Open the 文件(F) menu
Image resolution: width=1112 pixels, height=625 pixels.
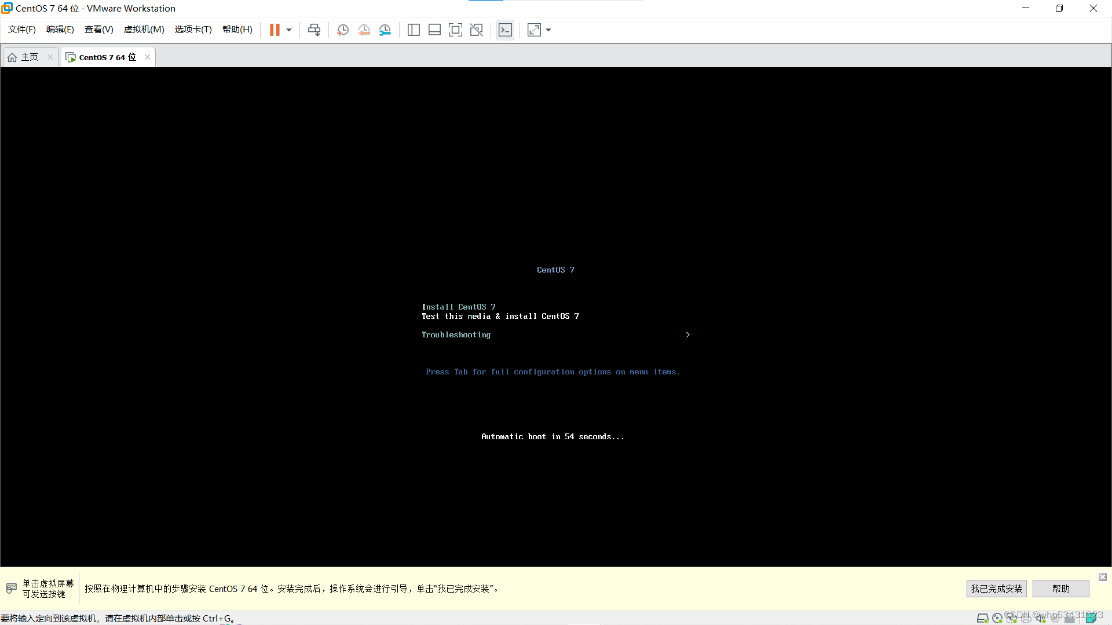22,30
